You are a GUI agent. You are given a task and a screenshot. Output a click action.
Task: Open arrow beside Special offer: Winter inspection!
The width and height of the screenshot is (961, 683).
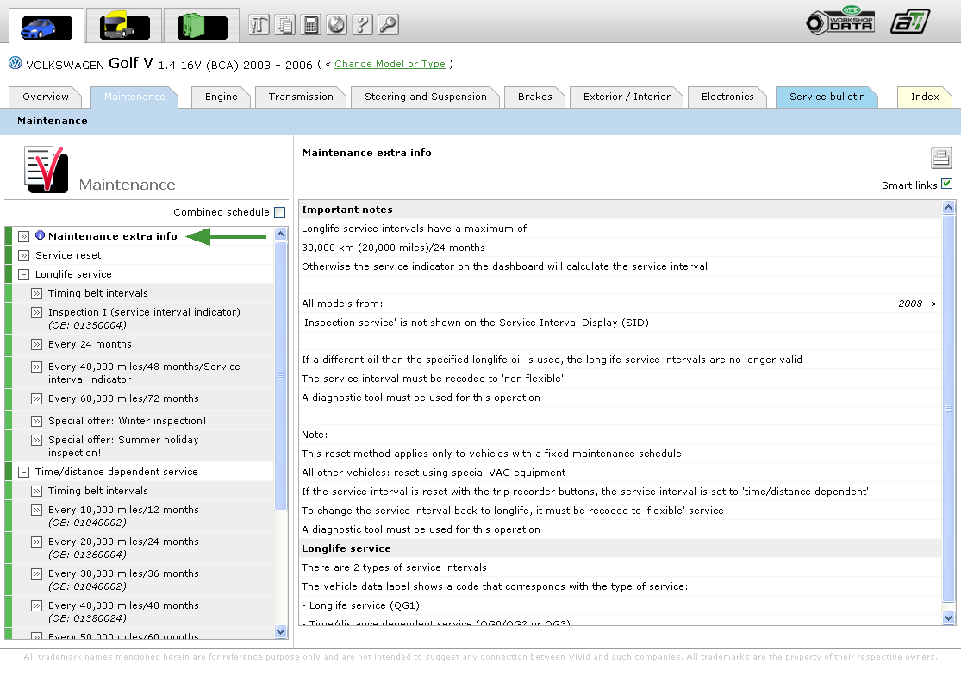(x=37, y=421)
